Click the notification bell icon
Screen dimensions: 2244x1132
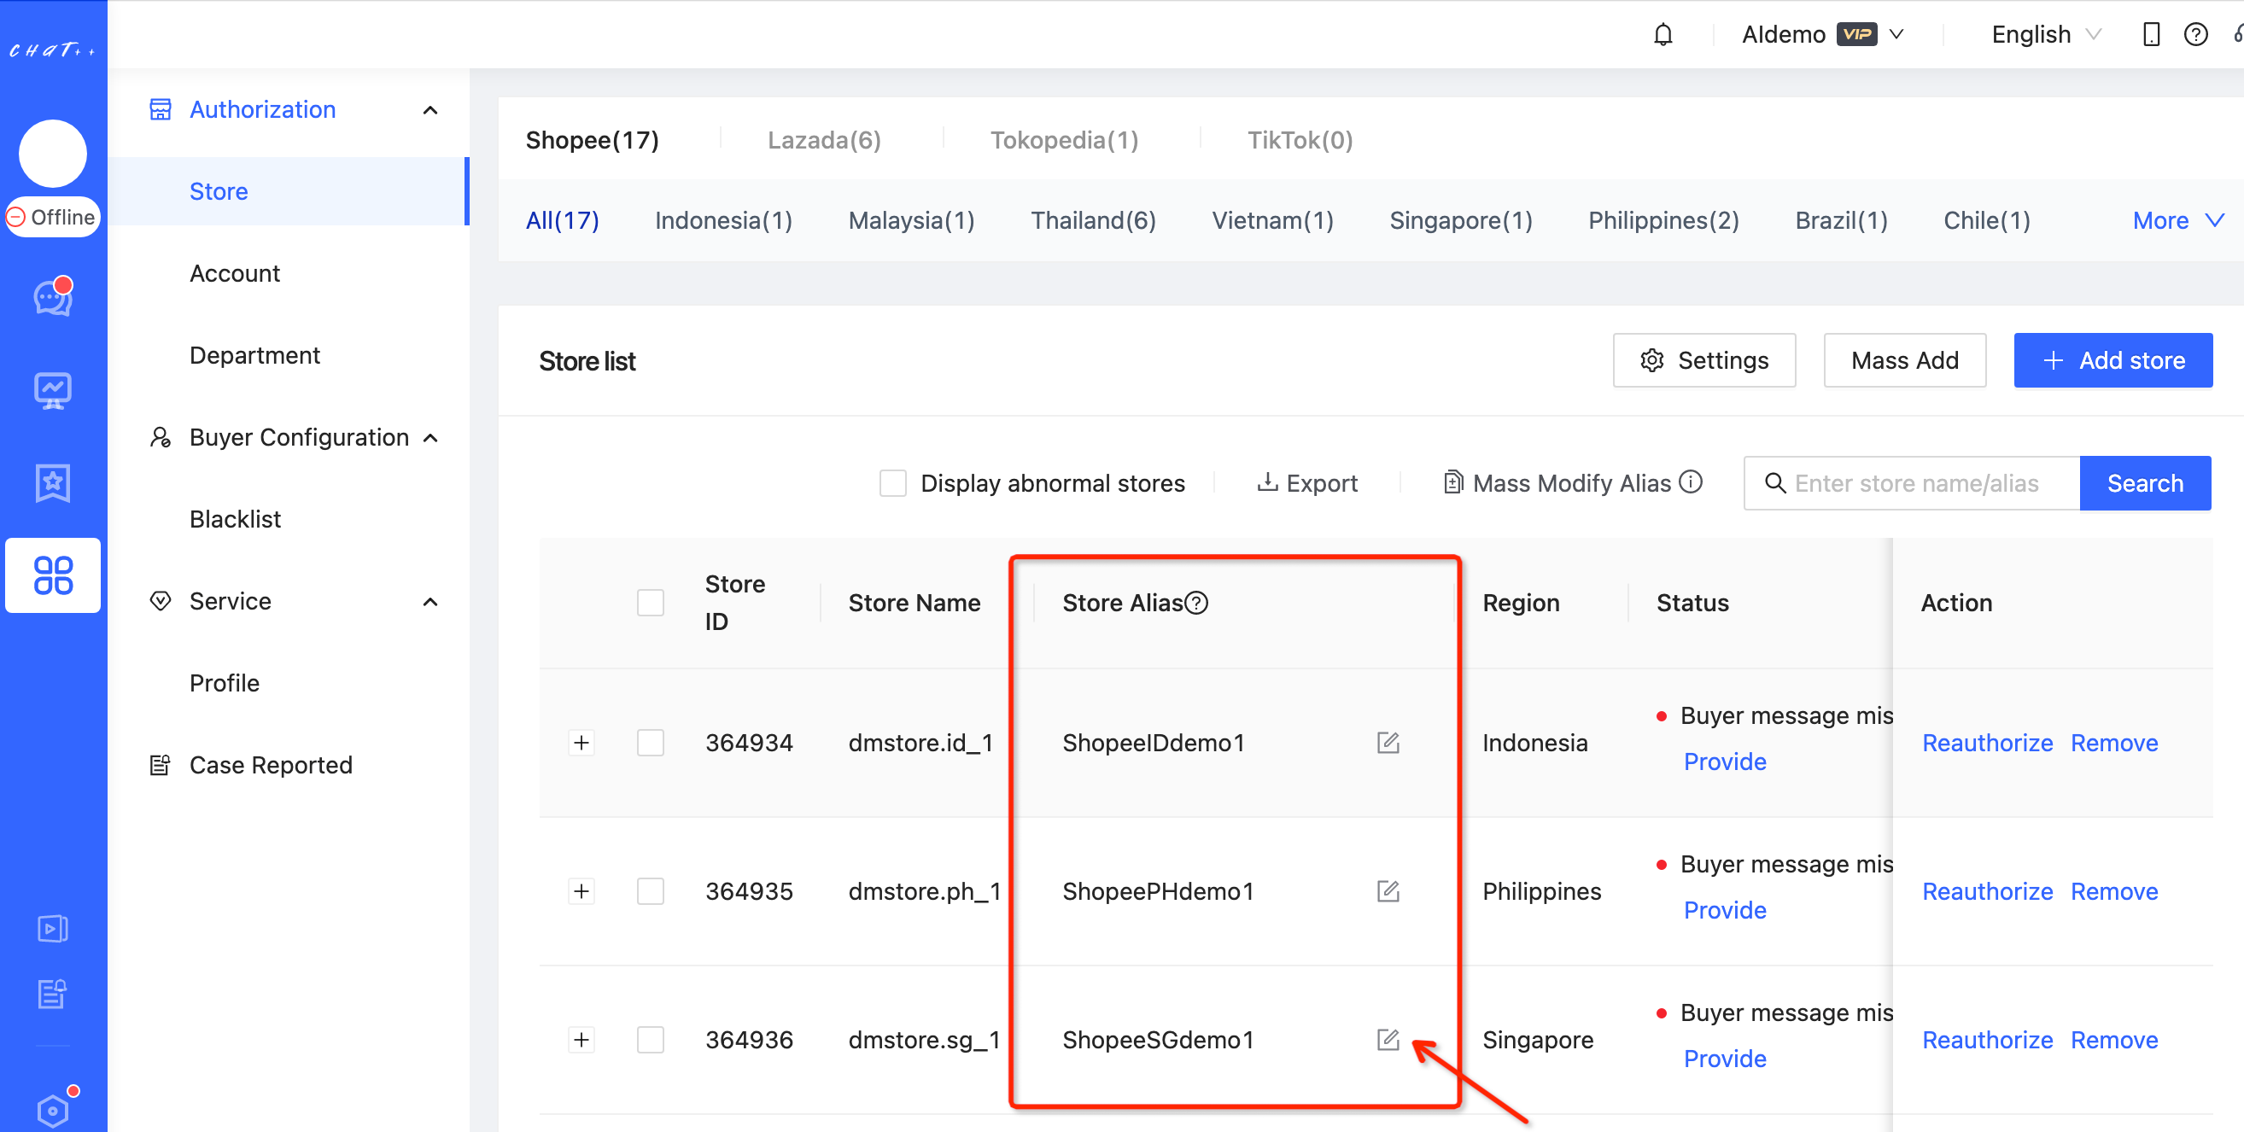(1663, 35)
